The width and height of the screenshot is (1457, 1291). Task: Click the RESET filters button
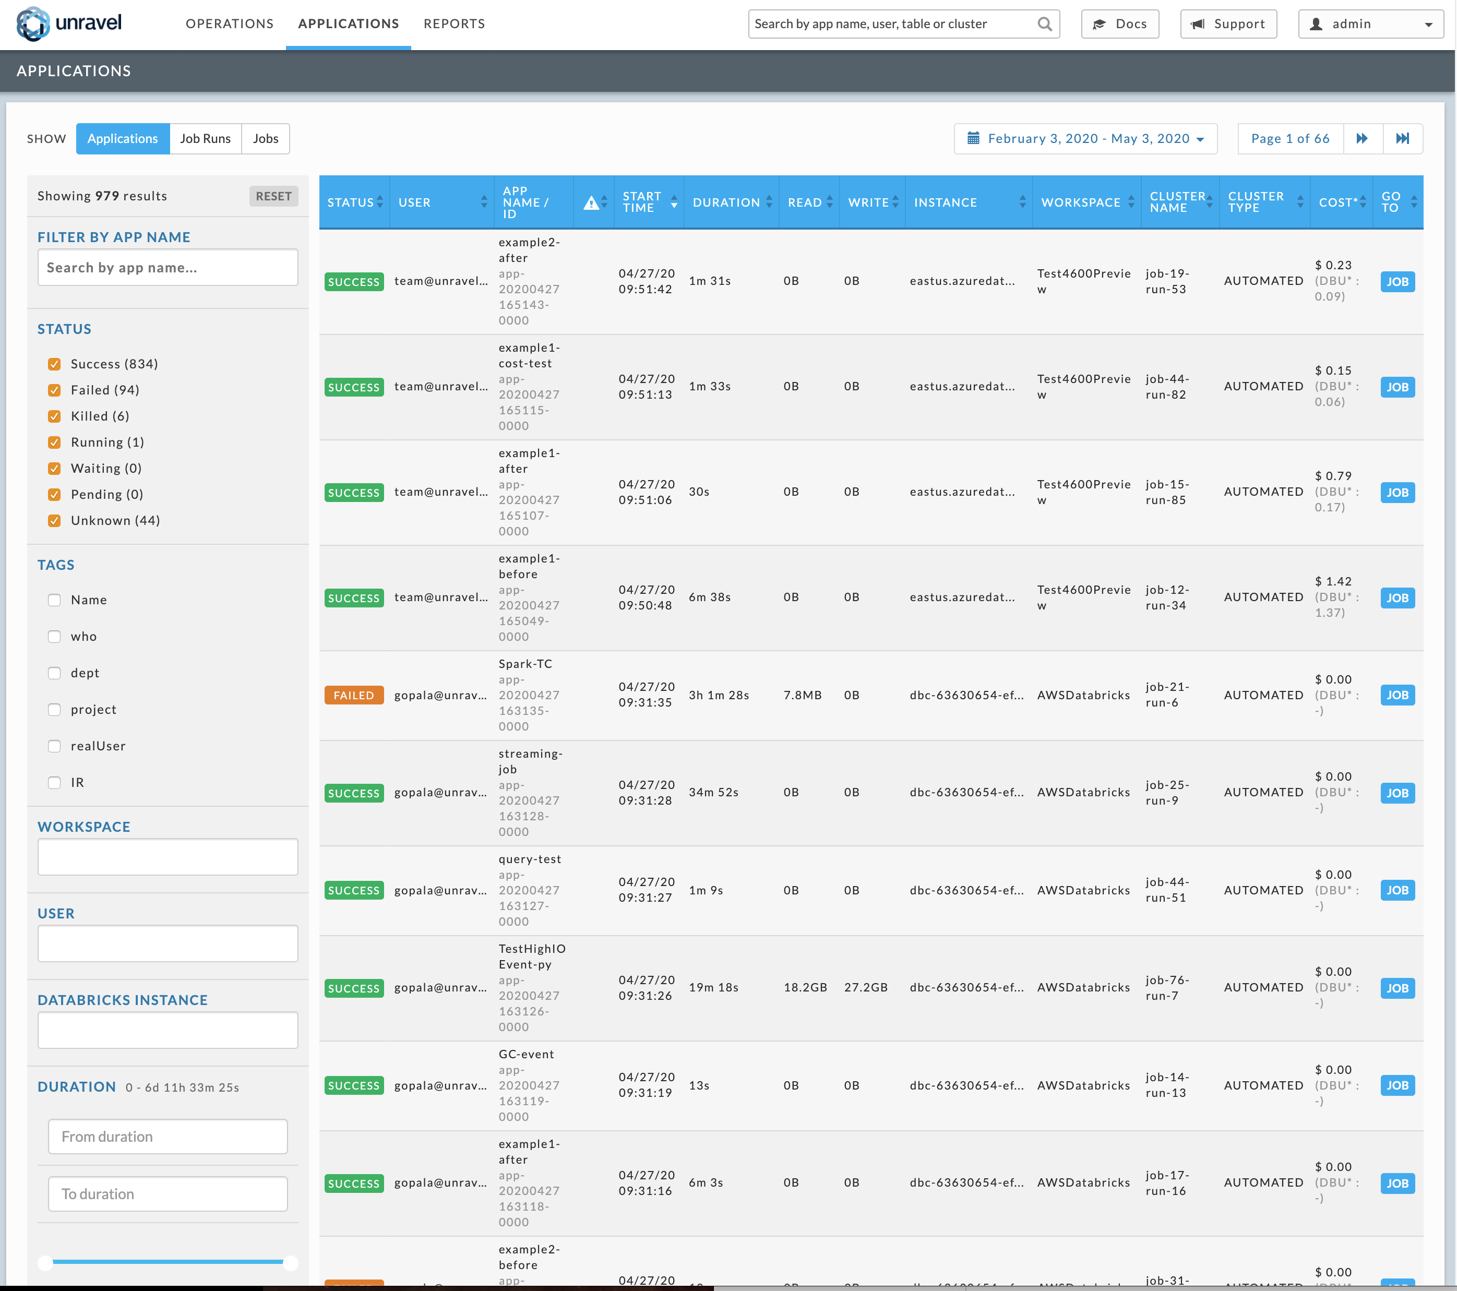274,196
